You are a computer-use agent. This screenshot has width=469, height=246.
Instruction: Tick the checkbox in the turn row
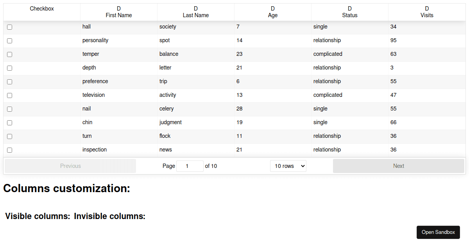tap(10, 137)
